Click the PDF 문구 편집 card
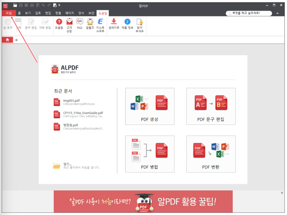 [211, 106]
